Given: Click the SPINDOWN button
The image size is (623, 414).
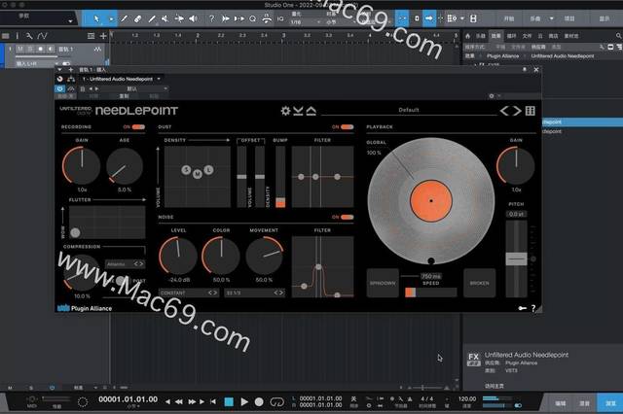Looking at the screenshot, I should 383,283.
